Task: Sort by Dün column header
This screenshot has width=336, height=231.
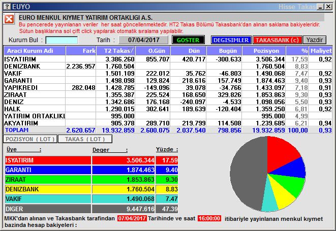Action: 189,51
